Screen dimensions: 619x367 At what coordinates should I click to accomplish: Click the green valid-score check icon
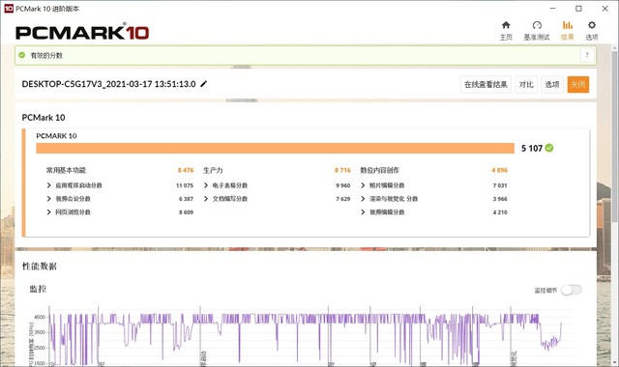(22, 55)
